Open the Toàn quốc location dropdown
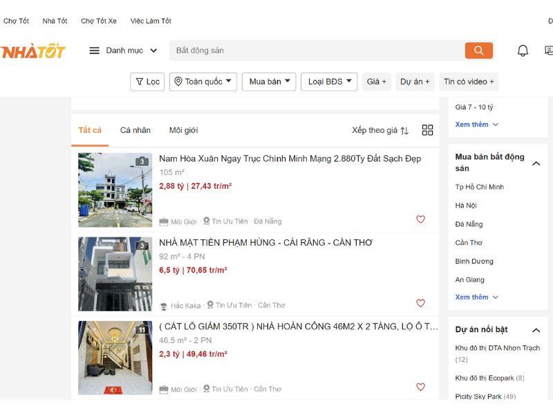 tap(203, 82)
